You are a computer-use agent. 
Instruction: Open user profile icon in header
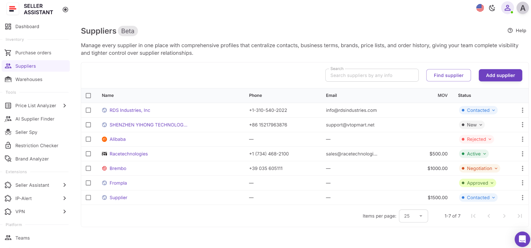(507, 8)
